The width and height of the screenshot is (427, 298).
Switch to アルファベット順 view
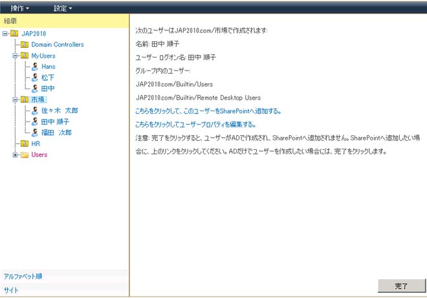(23, 276)
